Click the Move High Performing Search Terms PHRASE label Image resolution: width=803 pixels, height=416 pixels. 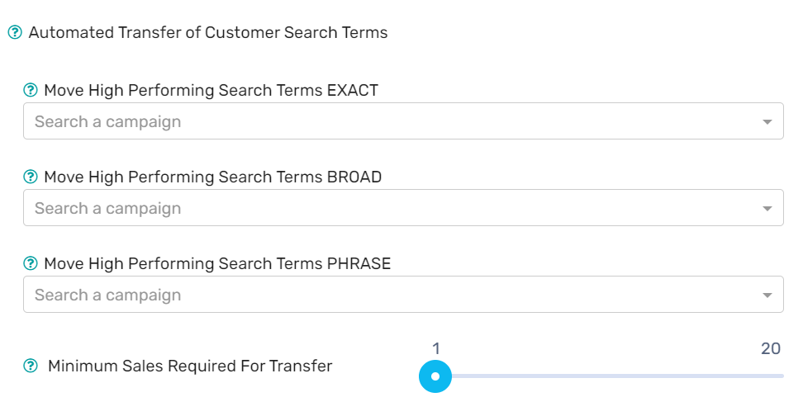217,263
